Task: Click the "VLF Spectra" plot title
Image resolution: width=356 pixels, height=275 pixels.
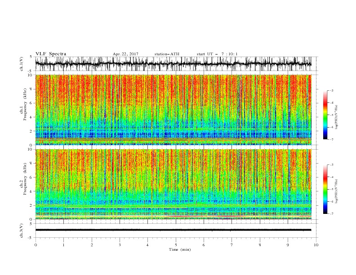Action: pyautogui.click(x=51, y=54)
